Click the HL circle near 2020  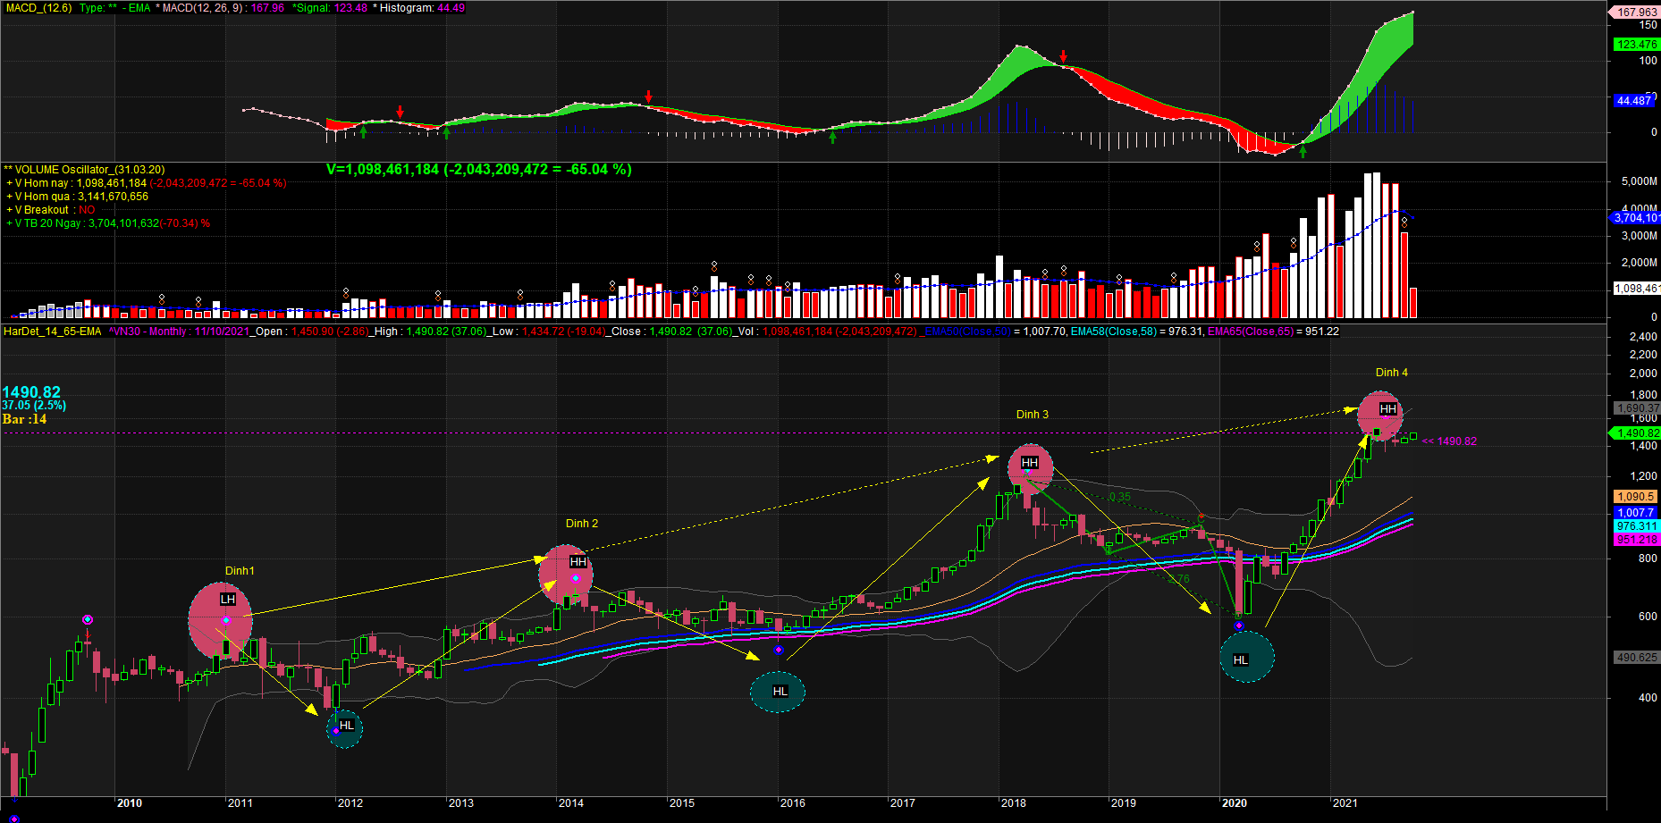tap(1246, 659)
